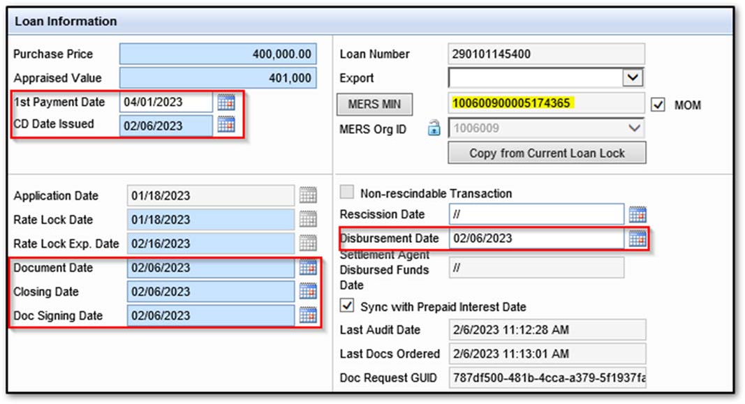The image size is (745, 404).
Task: Click the Rate Lock Date field
Action: 210,219
